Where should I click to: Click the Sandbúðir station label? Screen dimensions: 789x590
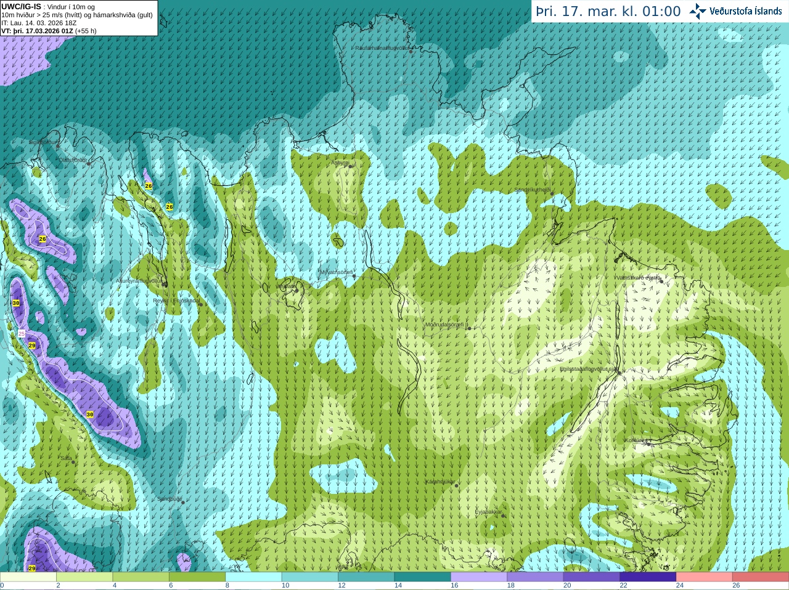(x=170, y=499)
